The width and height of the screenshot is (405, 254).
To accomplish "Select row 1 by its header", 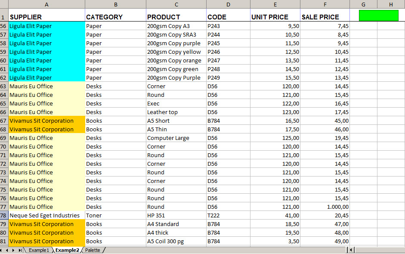I will tap(4, 16).
